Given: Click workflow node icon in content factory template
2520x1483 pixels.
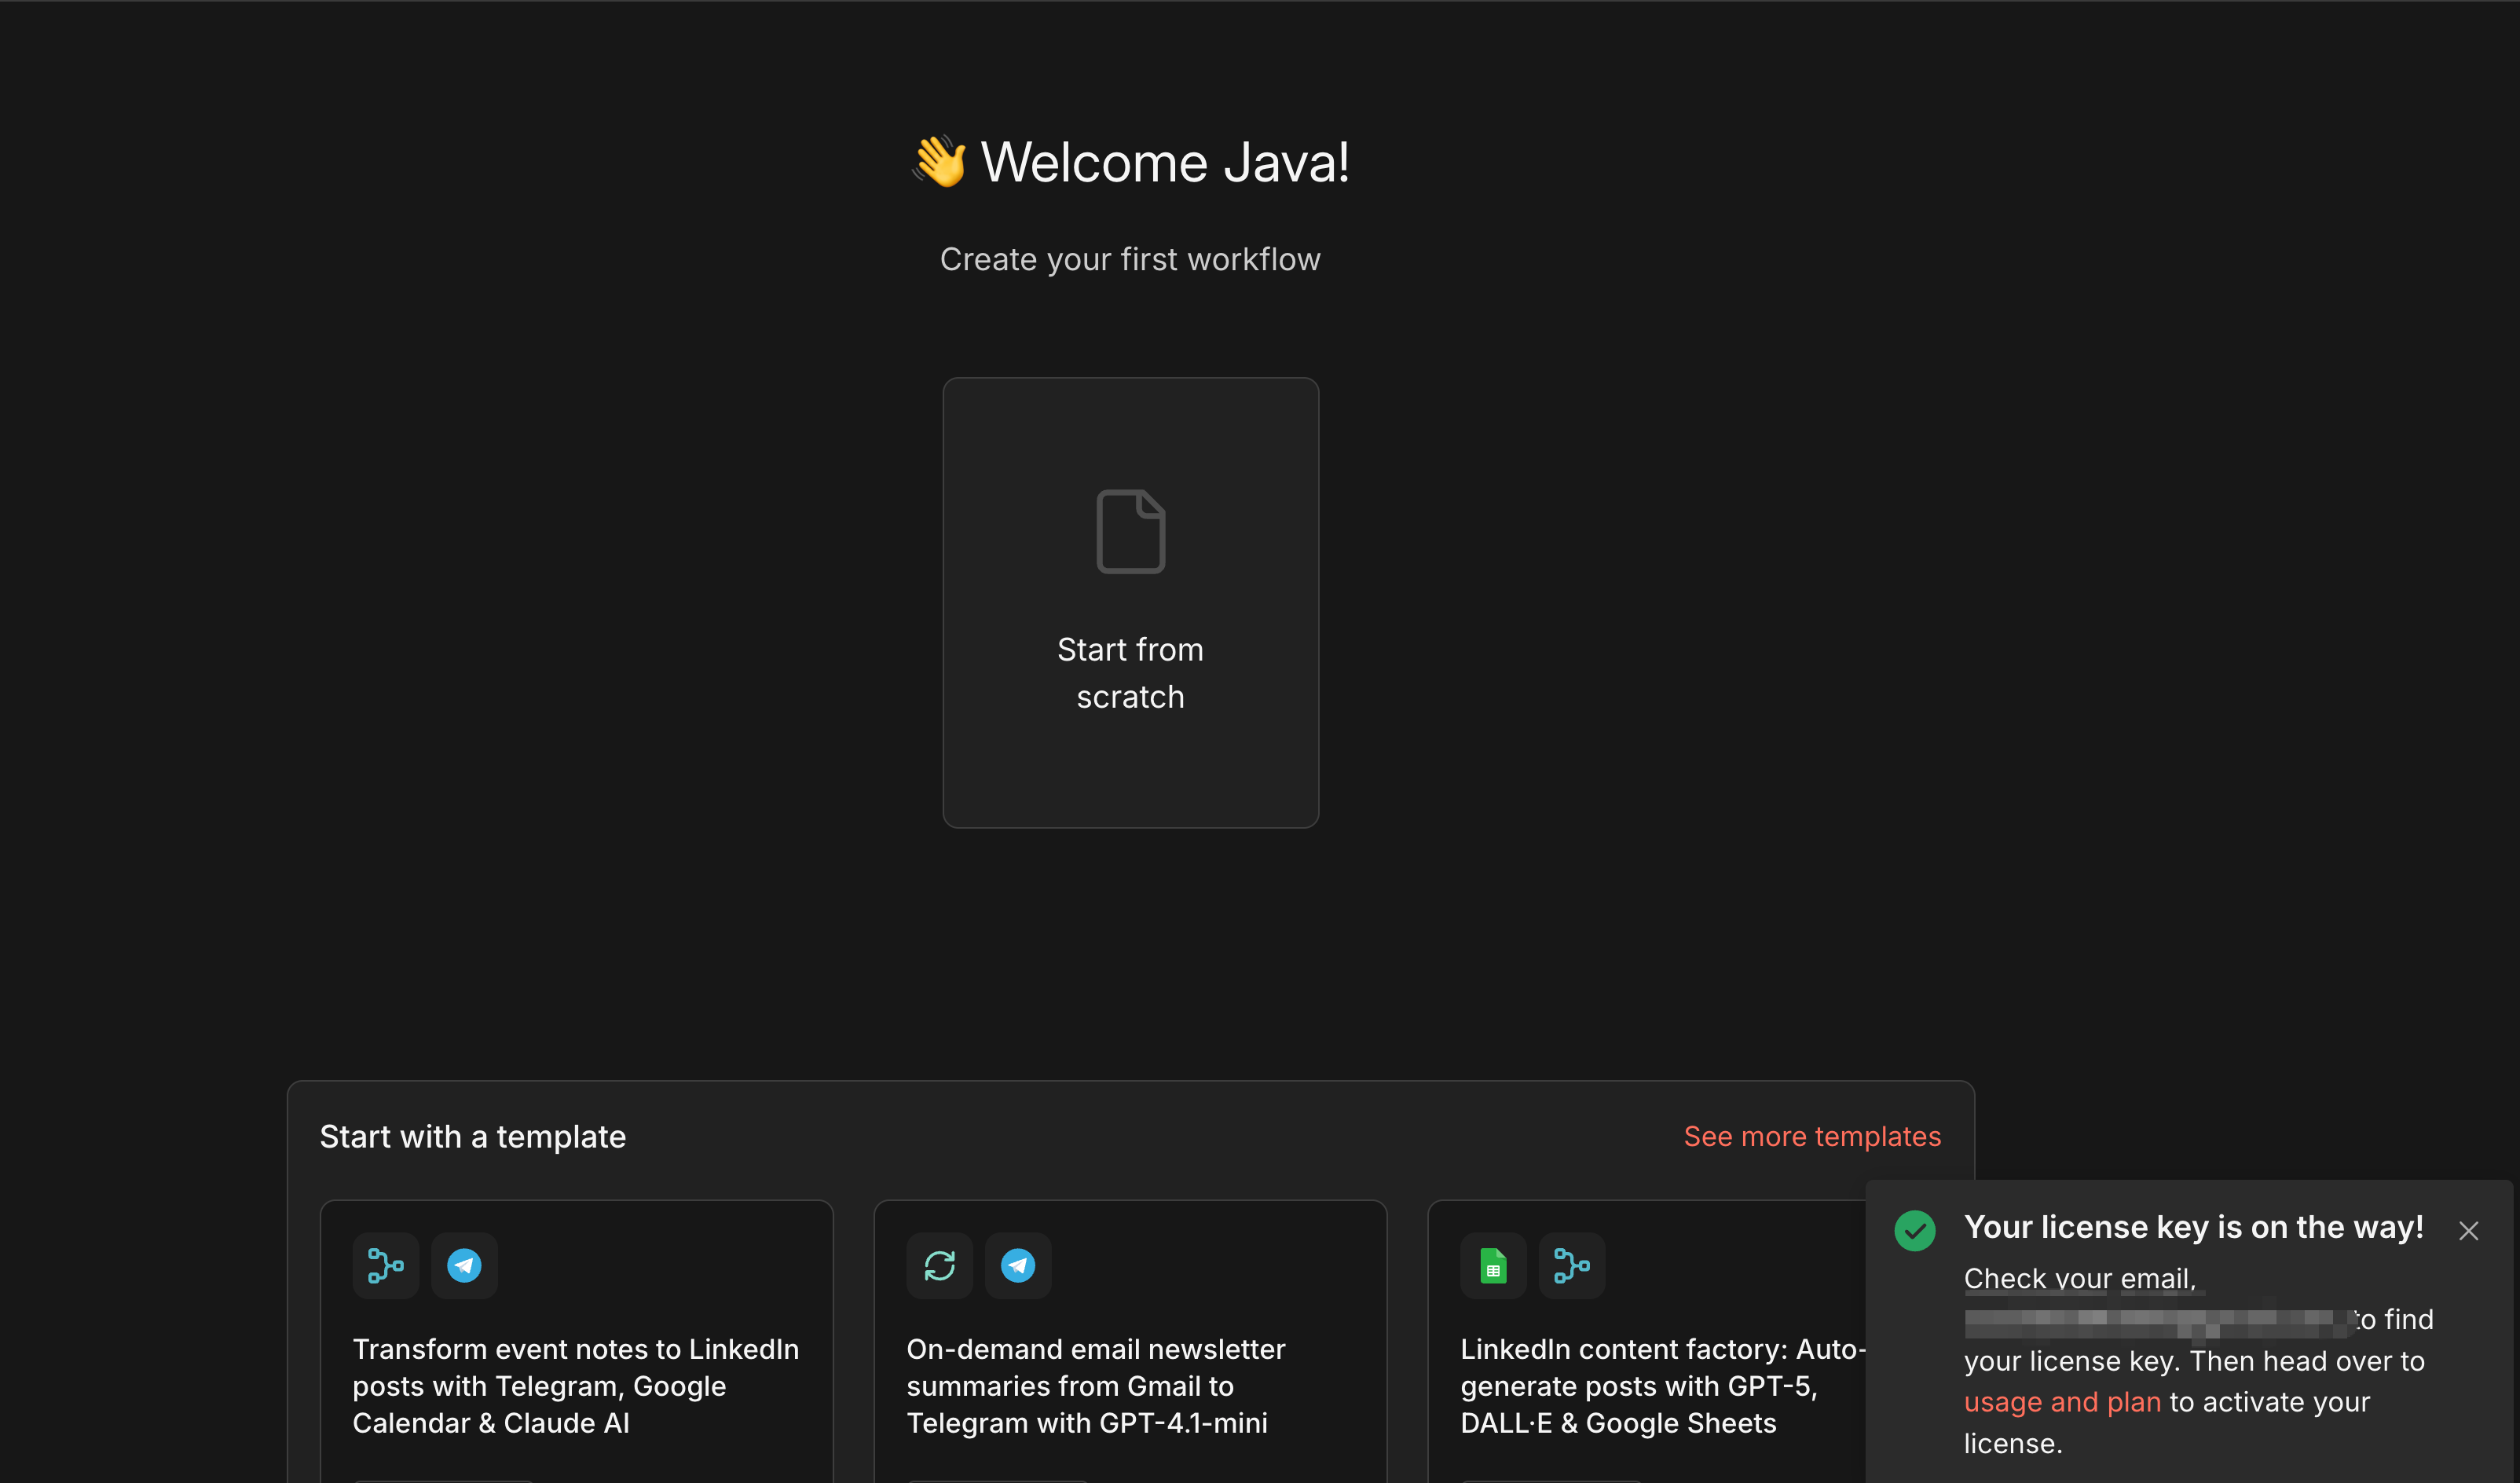Looking at the screenshot, I should (1571, 1265).
